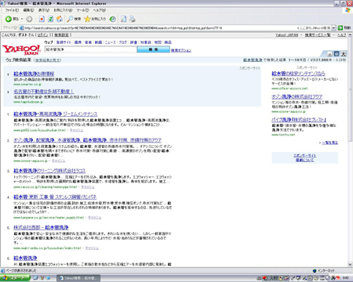Open the 検索サービス一覧 link
Viewport: 353px width, 282px height.
click(x=318, y=35)
